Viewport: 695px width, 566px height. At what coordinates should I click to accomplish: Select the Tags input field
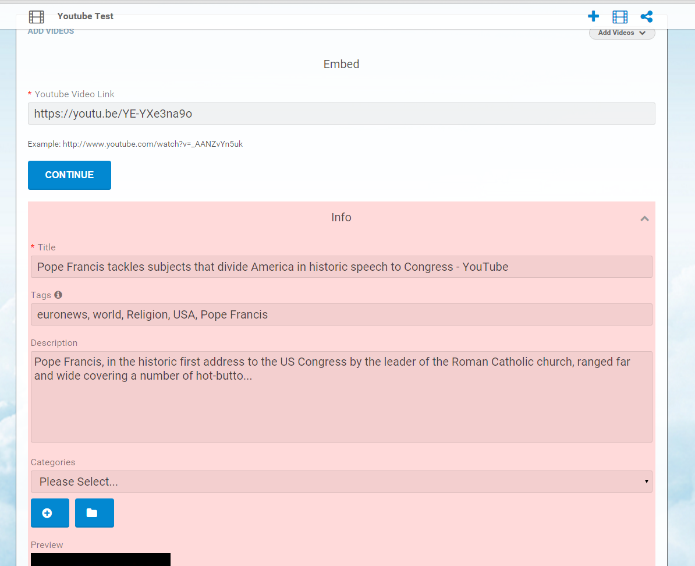341,314
